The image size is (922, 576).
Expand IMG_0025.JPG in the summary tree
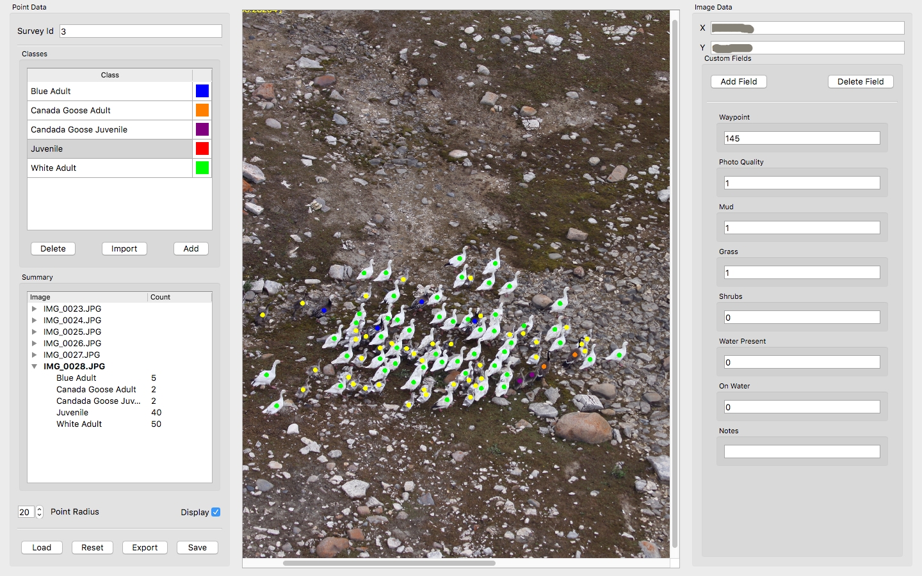[34, 332]
